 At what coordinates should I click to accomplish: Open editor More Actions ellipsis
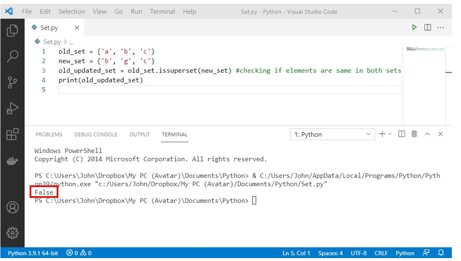point(441,27)
